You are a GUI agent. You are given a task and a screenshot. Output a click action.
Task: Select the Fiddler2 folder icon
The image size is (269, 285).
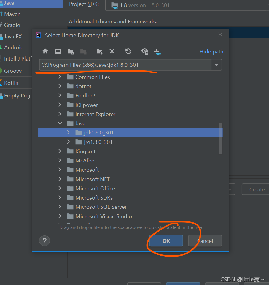tap(70, 95)
